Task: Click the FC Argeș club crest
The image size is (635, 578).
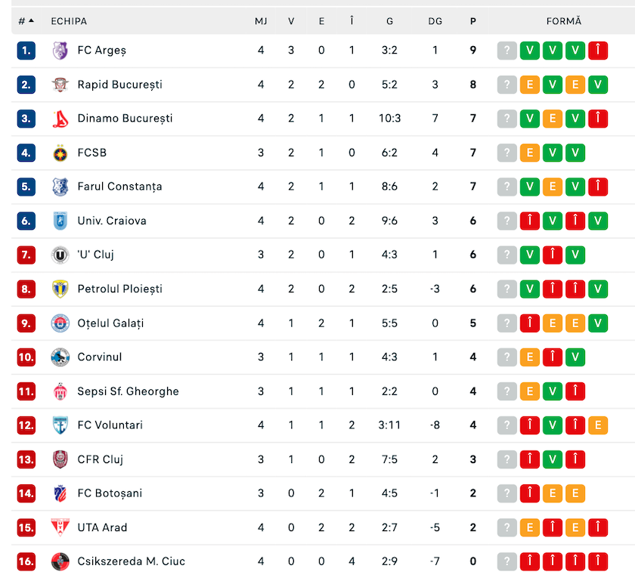Action: pos(60,51)
